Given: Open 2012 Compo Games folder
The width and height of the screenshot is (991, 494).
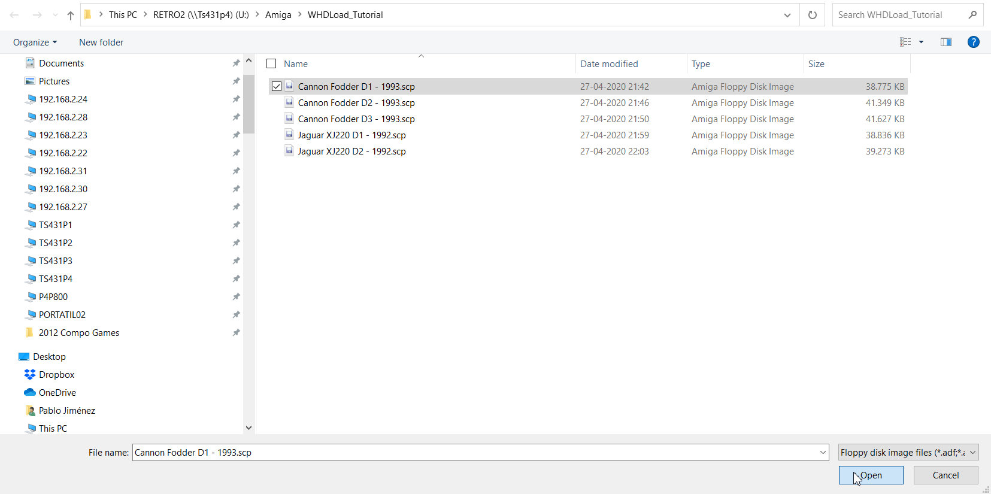Looking at the screenshot, I should point(79,332).
